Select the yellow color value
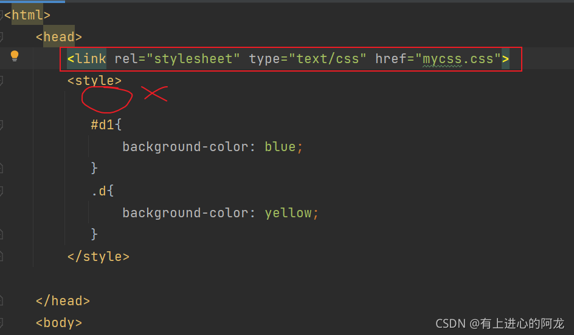 288,213
